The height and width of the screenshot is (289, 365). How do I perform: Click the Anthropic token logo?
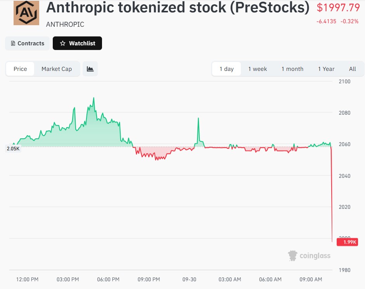[26, 12]
